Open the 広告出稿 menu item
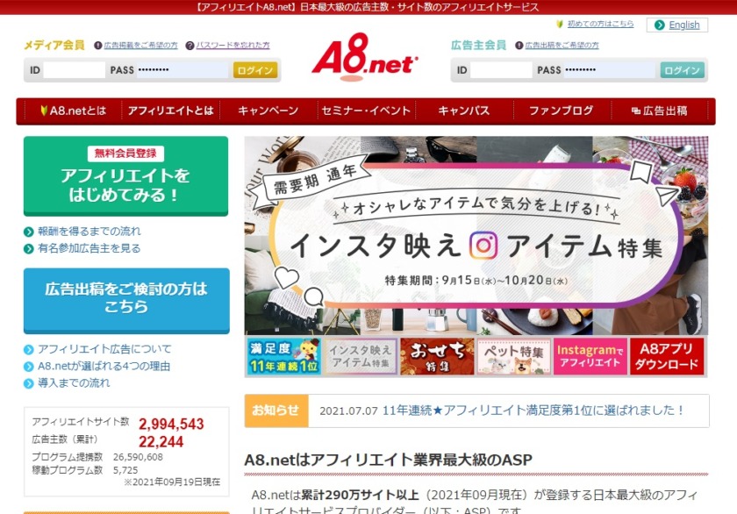 point(659,111)
